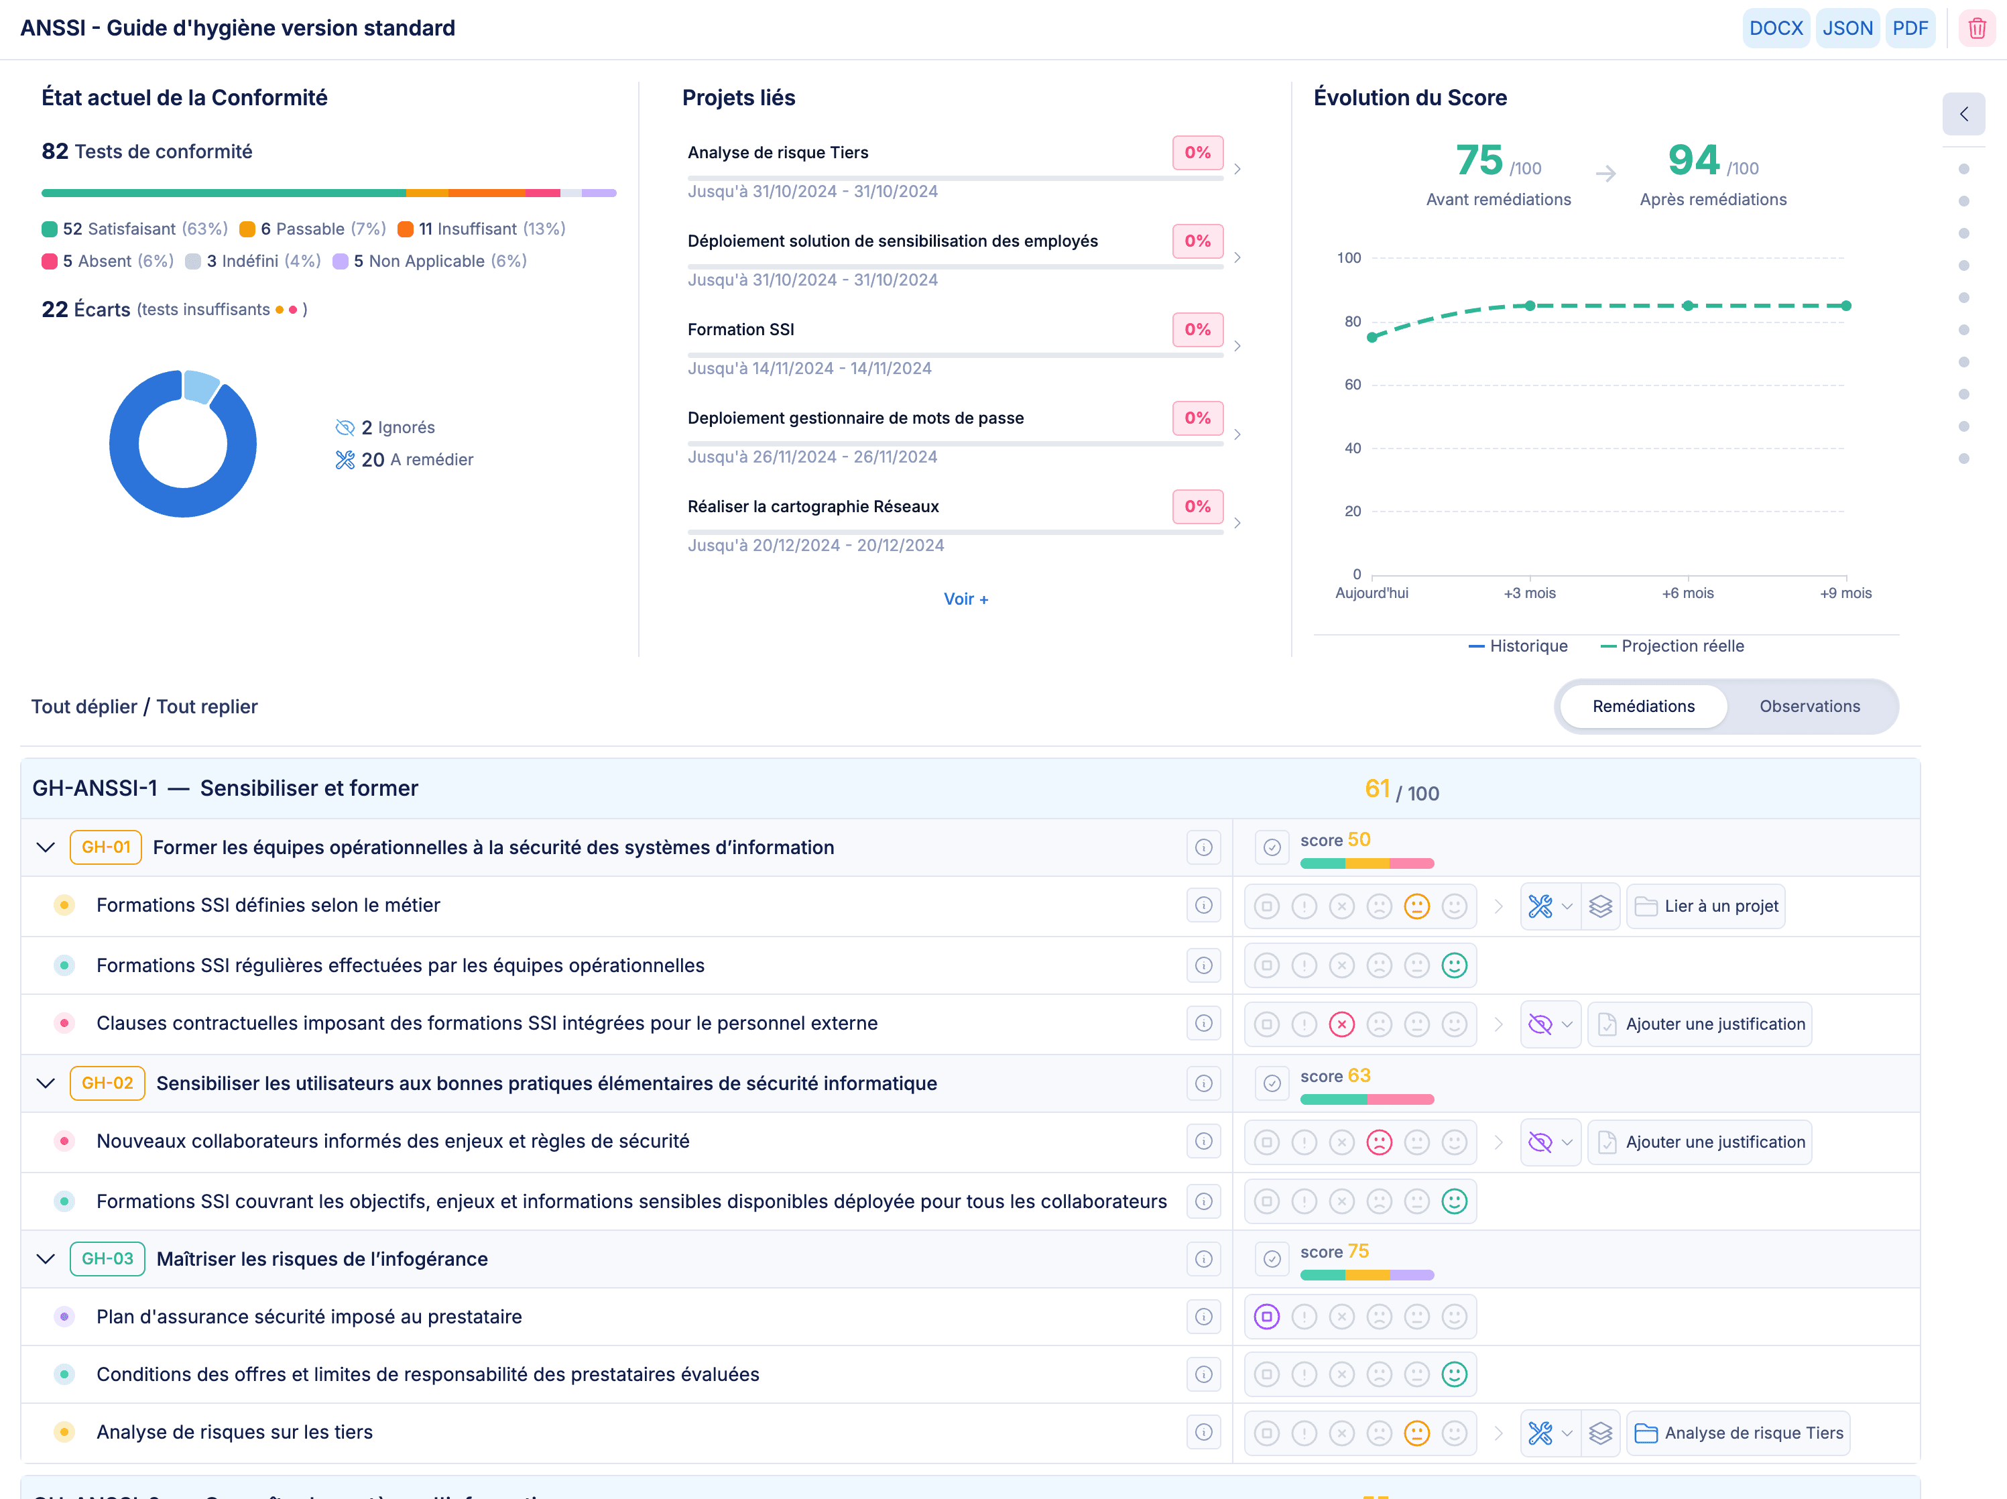Switch to the Observations tab
Image resolution: width=2007 pixels, height=1499 pixels.
(1810, 706)
